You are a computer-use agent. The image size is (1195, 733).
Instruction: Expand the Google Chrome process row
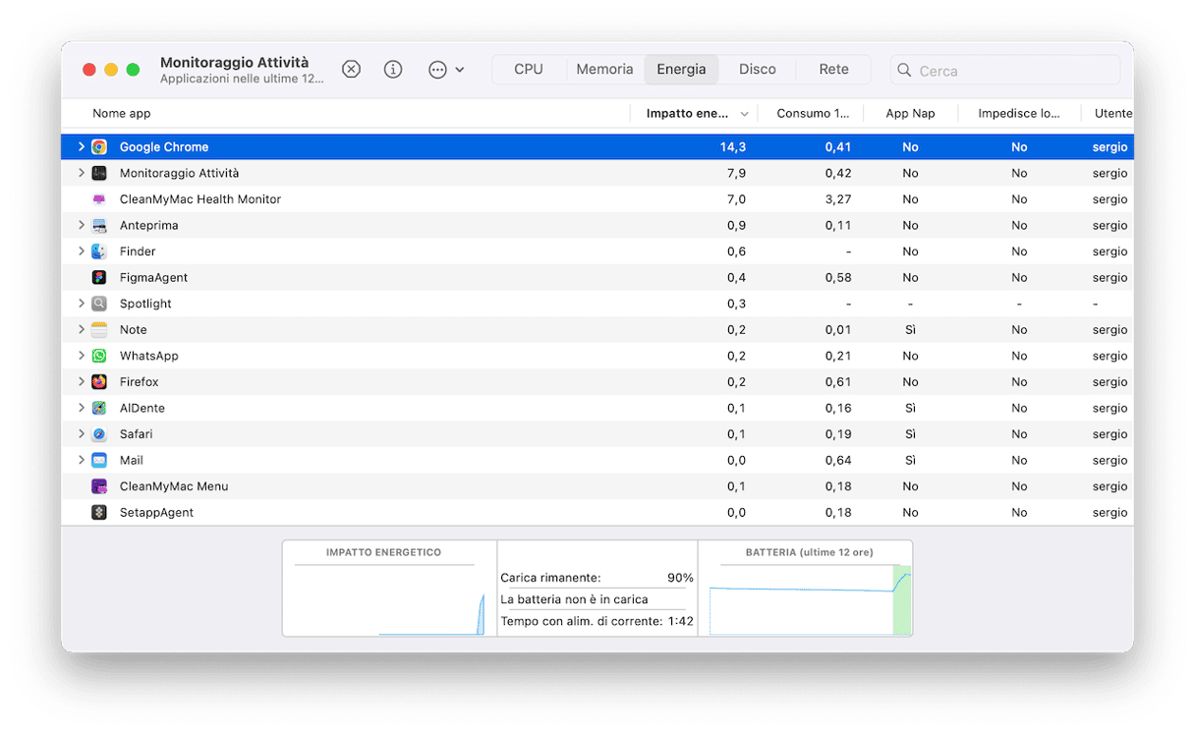(x=82, y=147)
